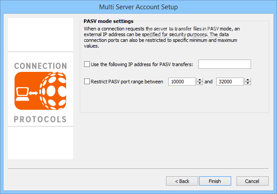Image resolution: width=277 pixels, height=194 pixels.
Task: Increase the minimum port with up arrow
Action: 199,80
